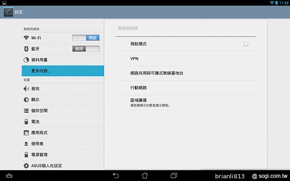290x181 pixels.
Task: Tap the Recent apps navigation button
Action: (x=174, y=176)
